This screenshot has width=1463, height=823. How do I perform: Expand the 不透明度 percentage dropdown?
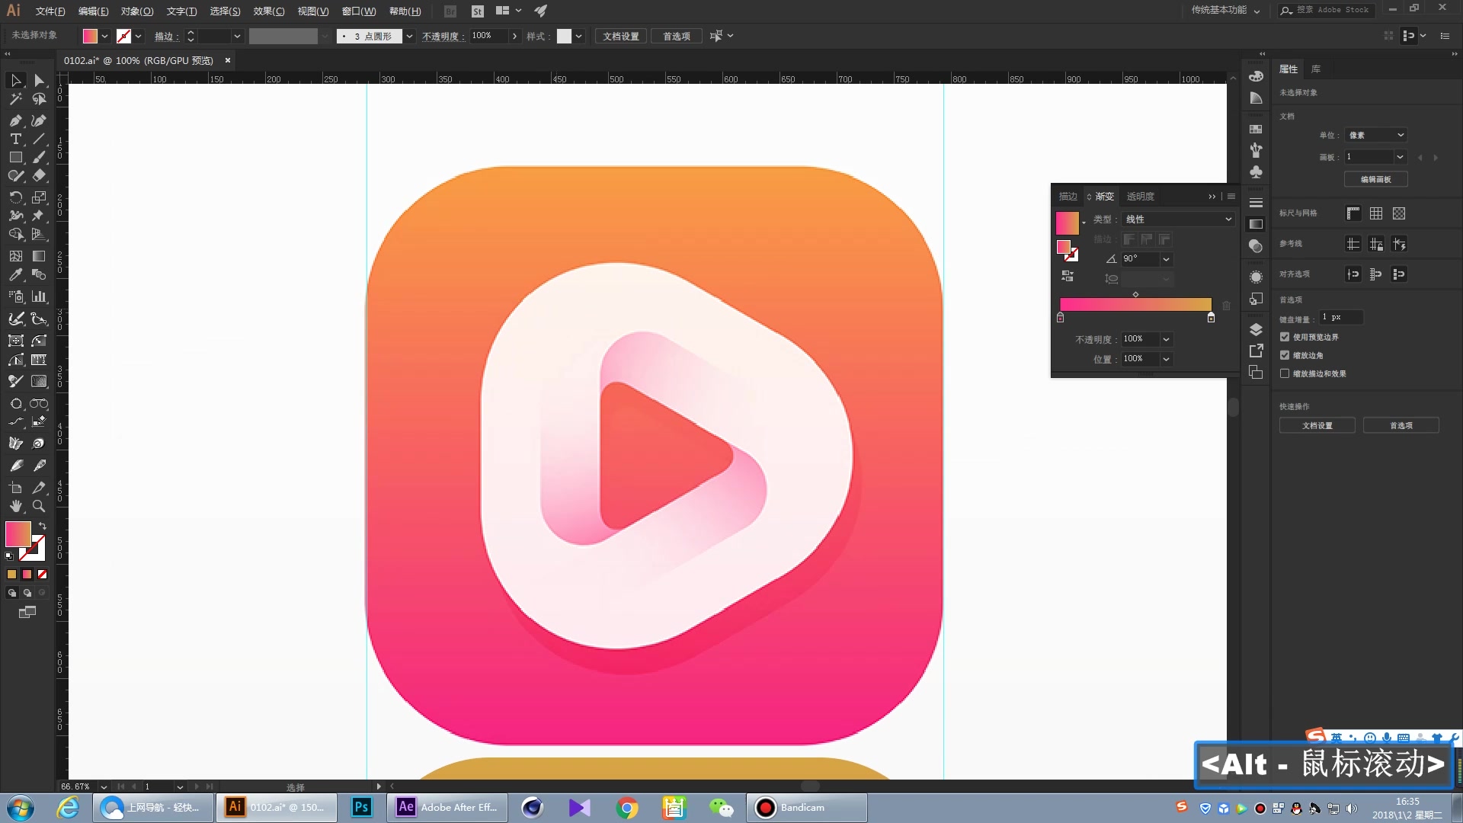(1164, 338)
